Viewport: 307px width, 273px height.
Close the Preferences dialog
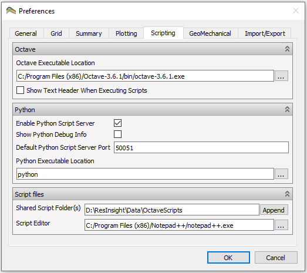point(296,11)
